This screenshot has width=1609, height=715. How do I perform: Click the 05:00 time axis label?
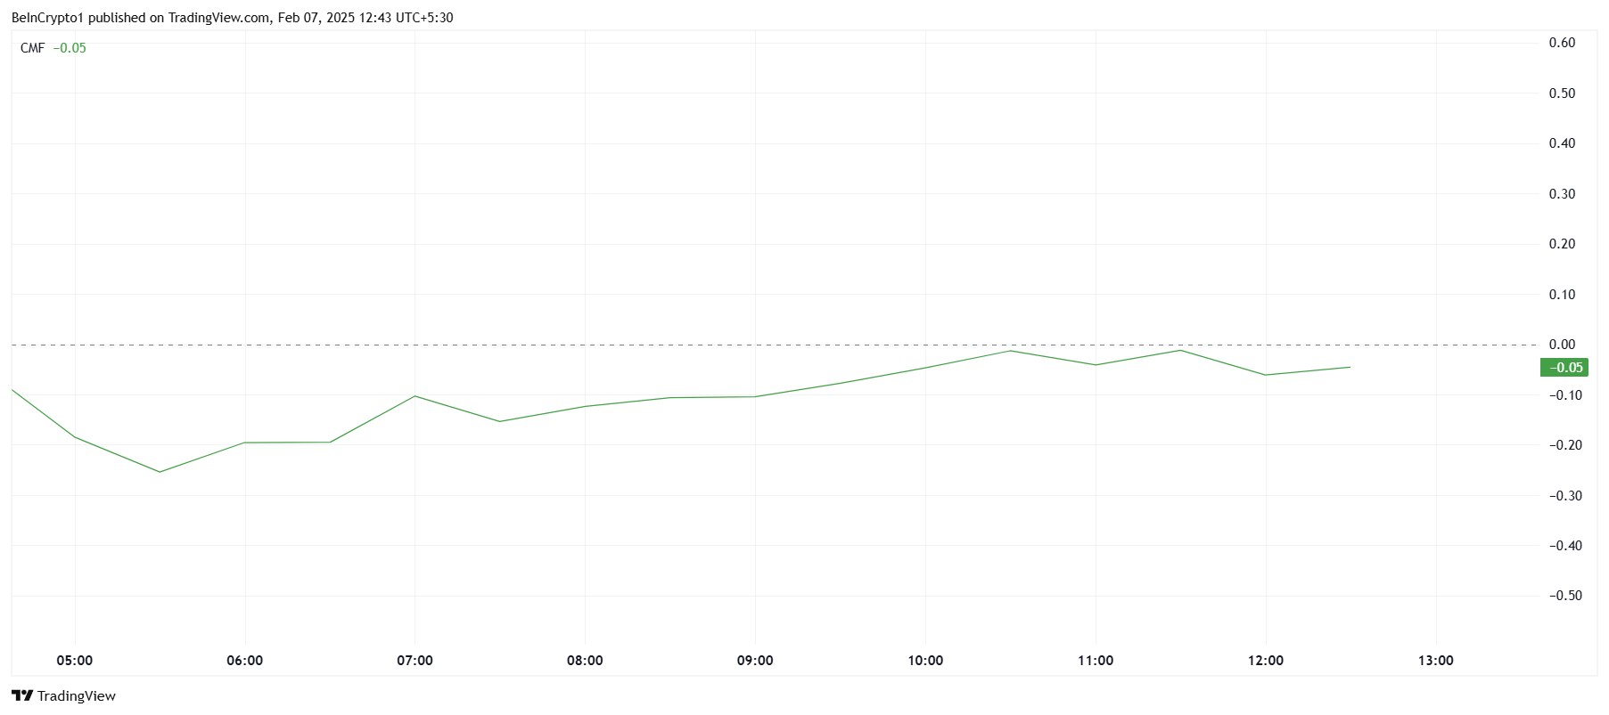coord(75,661)
